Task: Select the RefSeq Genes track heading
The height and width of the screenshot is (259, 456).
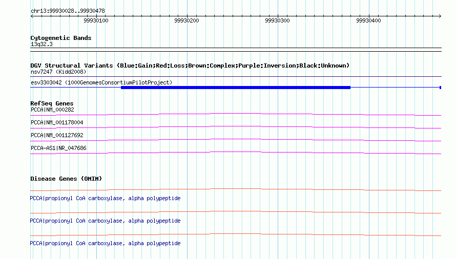Action: click(x=52, y=103)
